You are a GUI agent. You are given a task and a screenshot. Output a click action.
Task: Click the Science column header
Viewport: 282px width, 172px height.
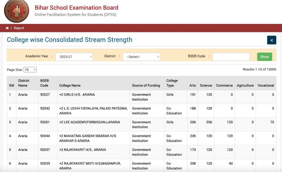pos(206,85)
